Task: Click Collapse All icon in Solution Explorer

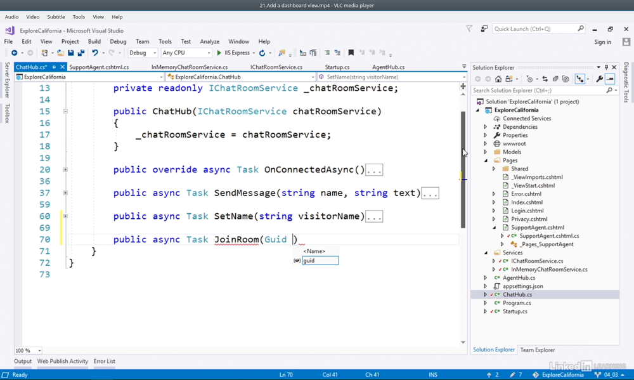Action: (x=555, y=79)
